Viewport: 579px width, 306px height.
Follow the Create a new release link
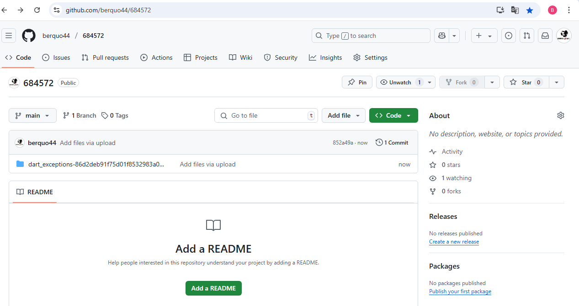[x=454, y=242]
